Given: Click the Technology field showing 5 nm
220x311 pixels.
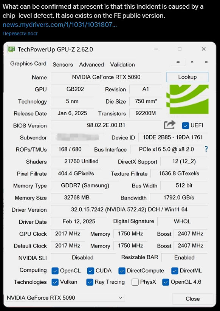Looking at the screenshot, I should click(72, 101).
